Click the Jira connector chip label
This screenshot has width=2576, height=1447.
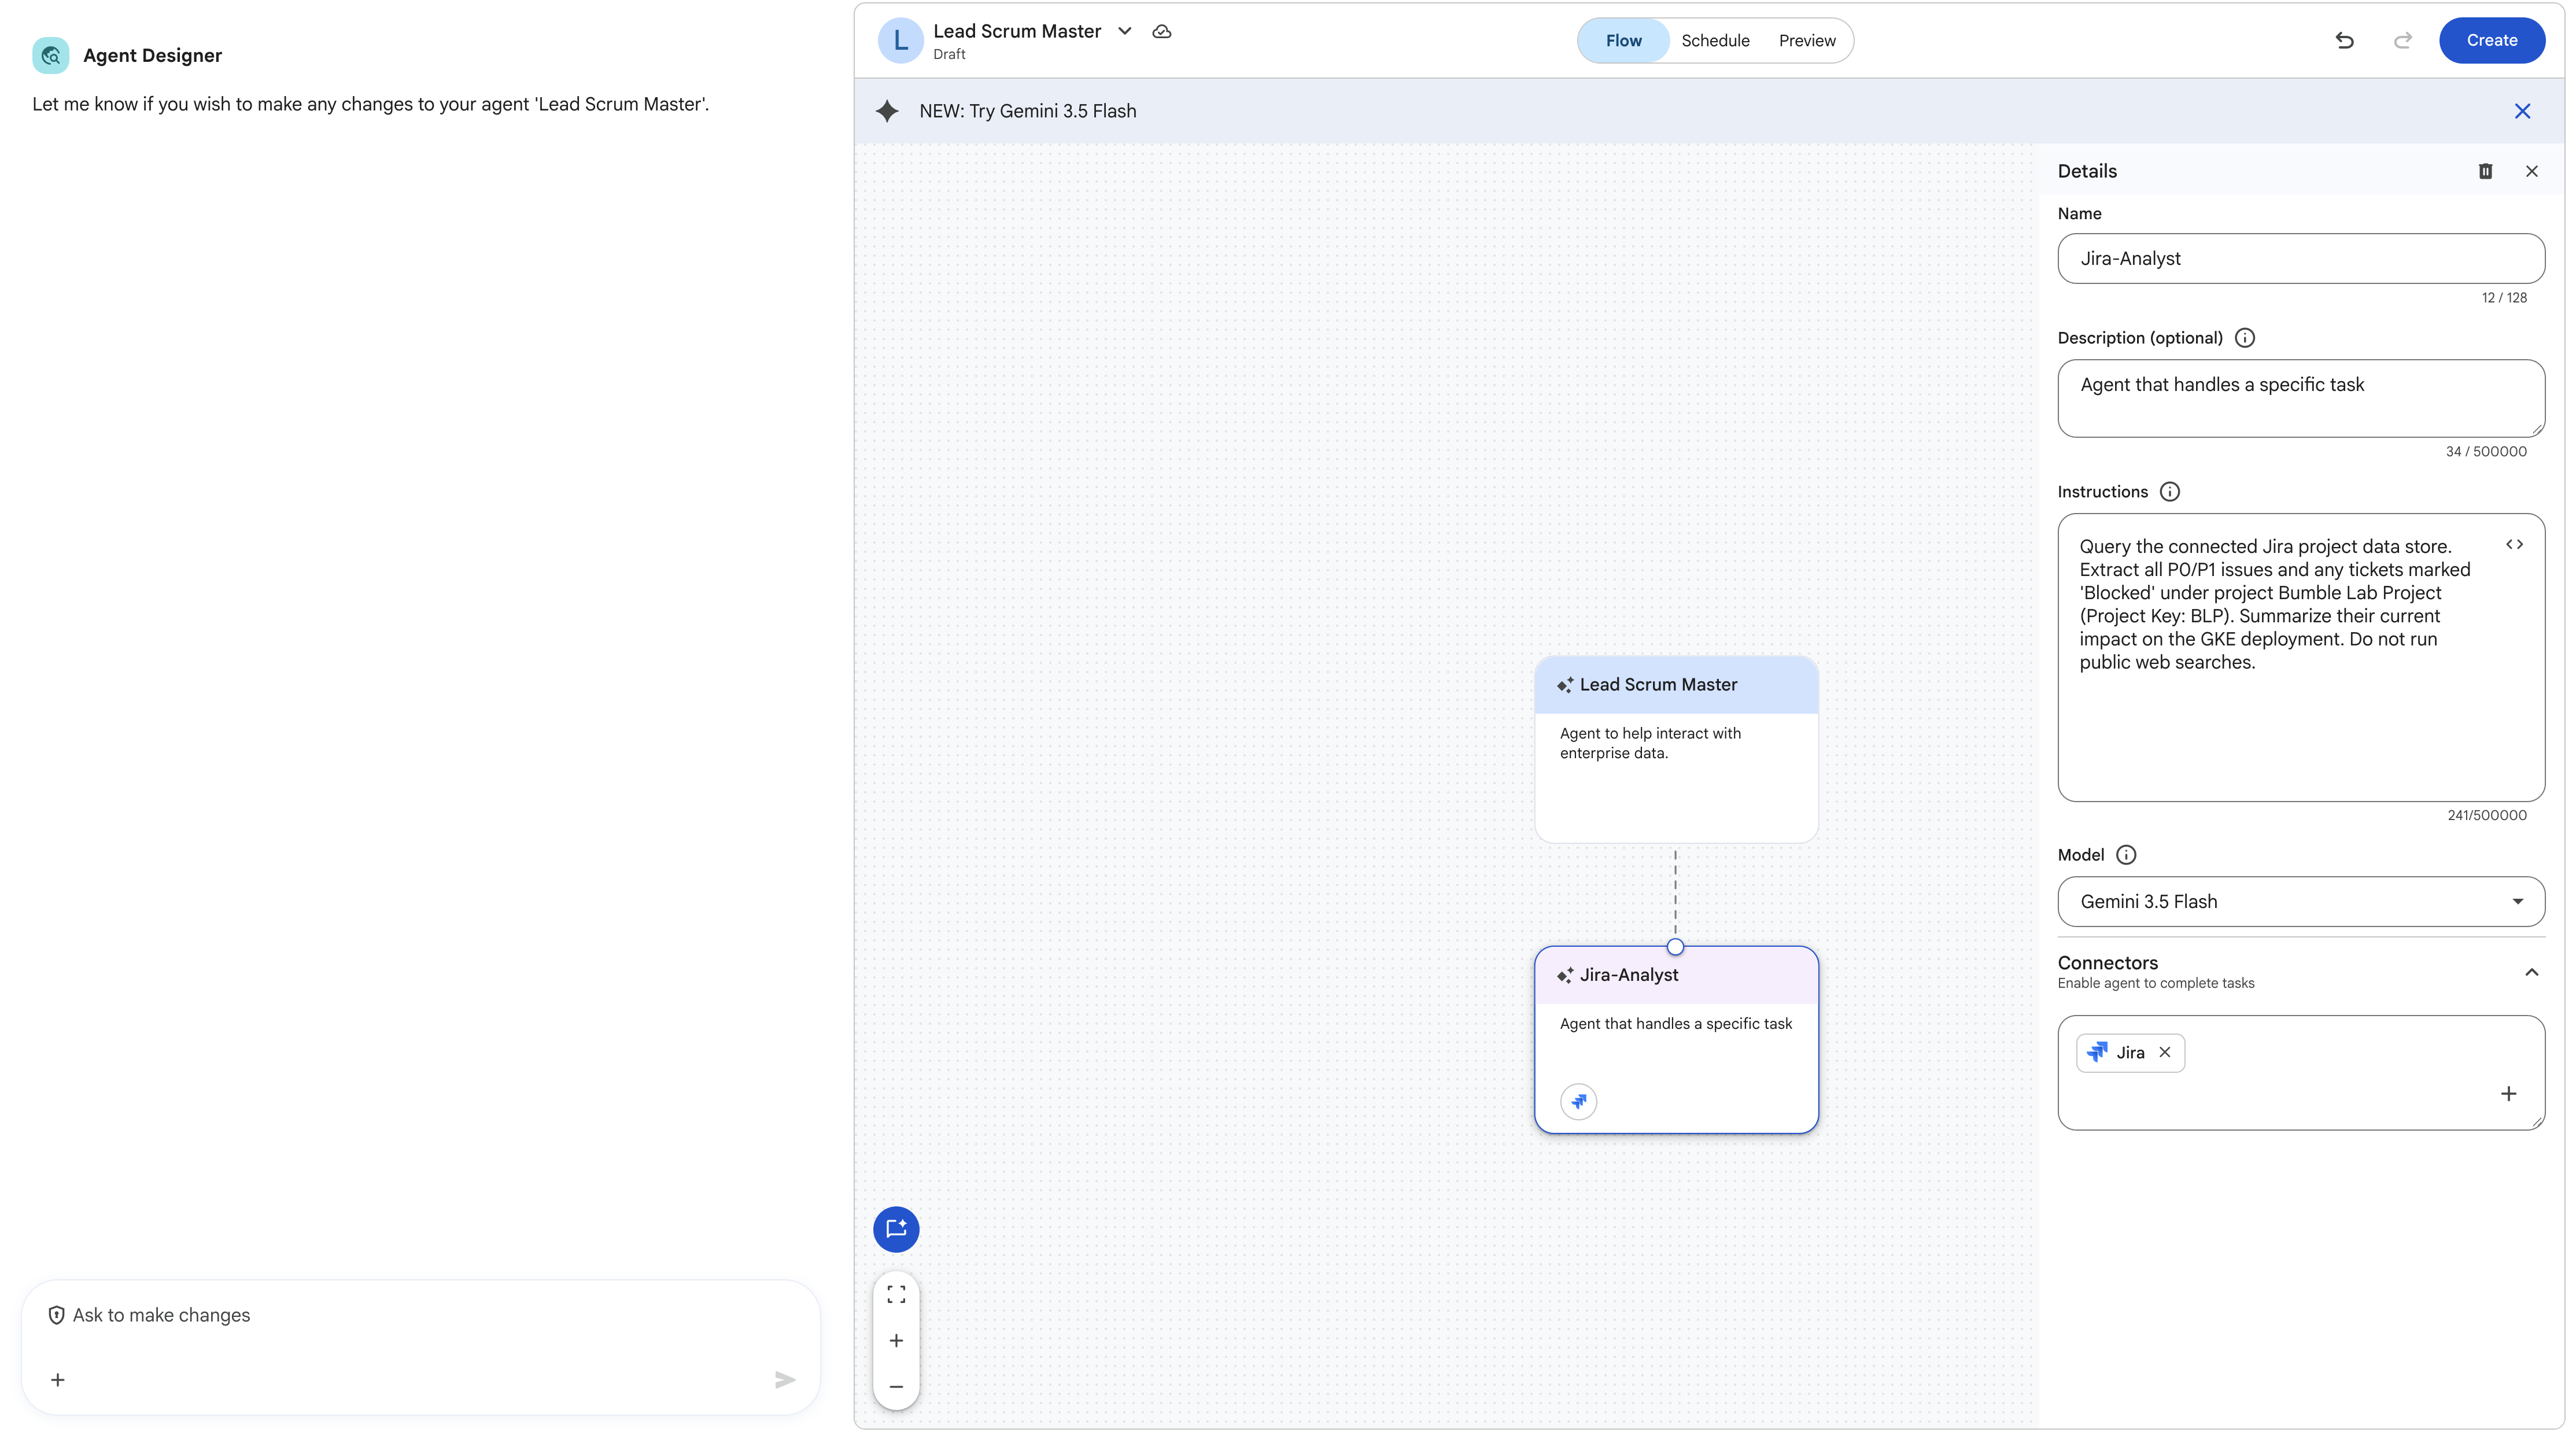(2130, 1053)
